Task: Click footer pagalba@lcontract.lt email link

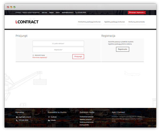Action: 25,117
